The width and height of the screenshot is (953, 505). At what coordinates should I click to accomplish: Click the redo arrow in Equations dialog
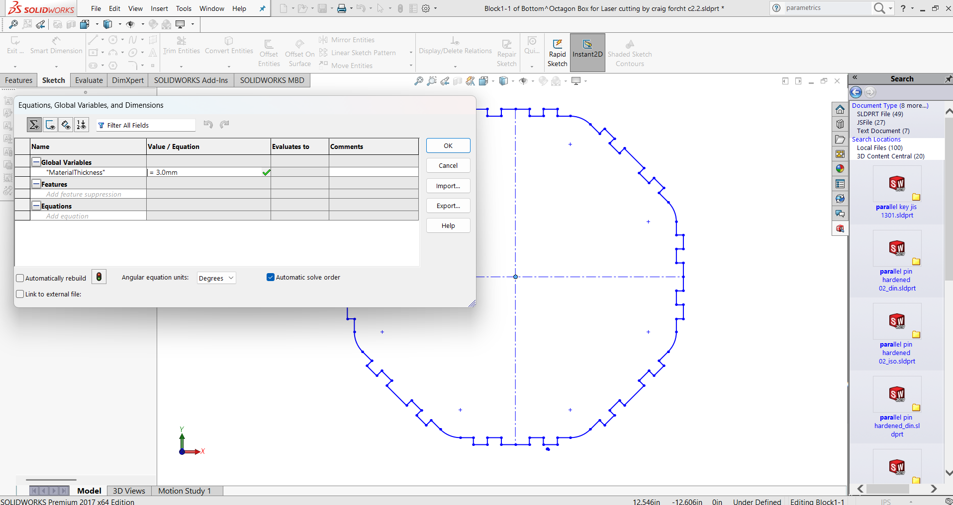tap(224, 124)
